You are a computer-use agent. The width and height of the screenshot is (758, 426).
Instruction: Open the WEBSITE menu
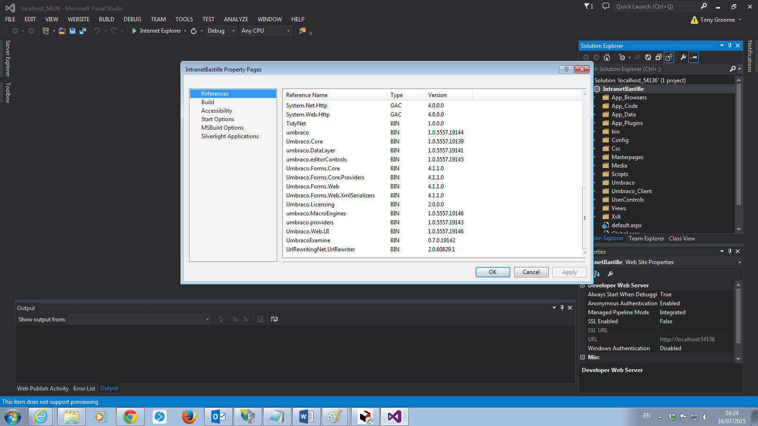tap(79, 19)
